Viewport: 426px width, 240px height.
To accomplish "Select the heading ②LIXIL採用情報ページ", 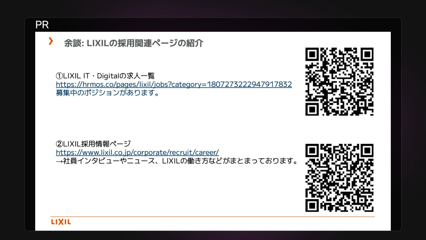I will point(93,144).
